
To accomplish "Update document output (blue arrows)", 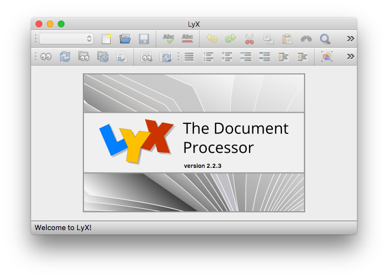I will (65, 57).
